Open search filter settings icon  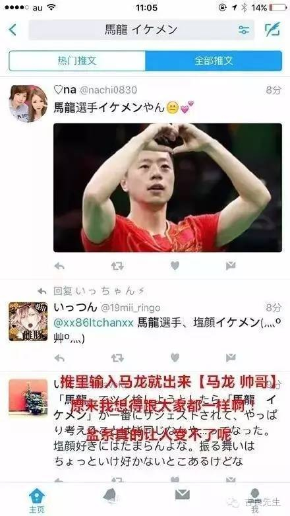[x=244, y=30]
